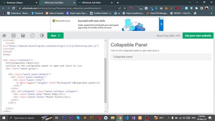This screenshot has height=121, width=215.
Task: Show more bookmarks chevron
Action: tap(211, 13)
